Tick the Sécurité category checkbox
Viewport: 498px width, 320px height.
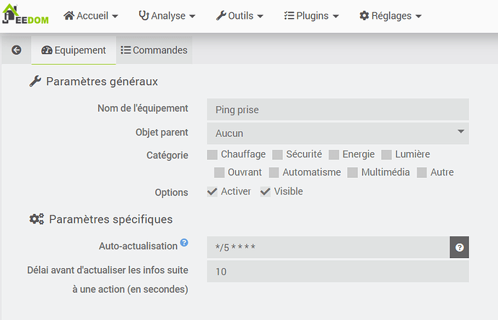pos(277,154)
